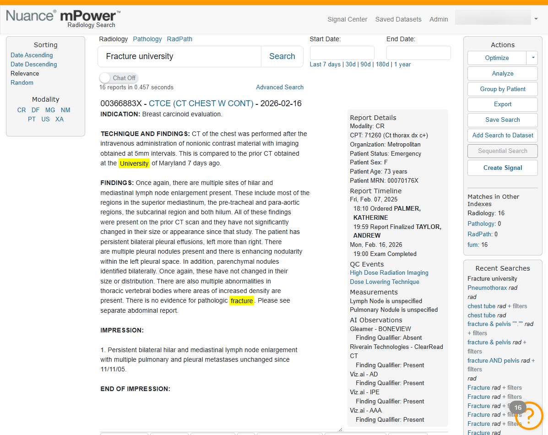Filter by CR modality

click(22, 110)
